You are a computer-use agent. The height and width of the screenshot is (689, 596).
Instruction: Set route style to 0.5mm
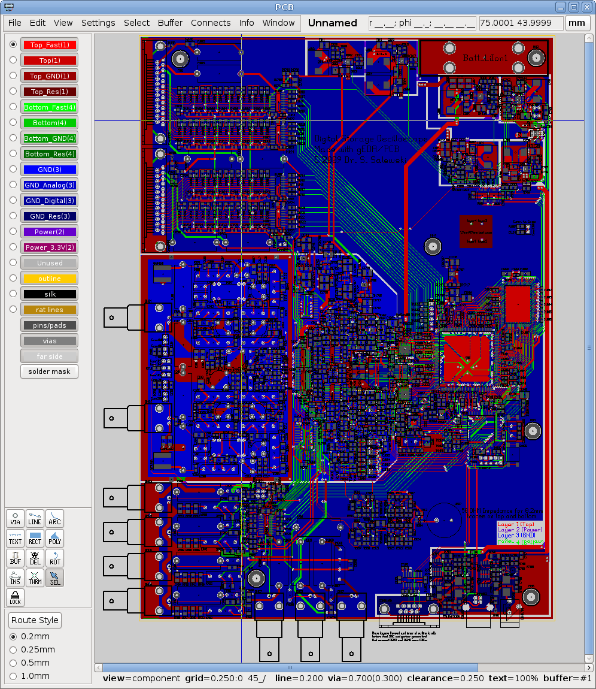[x=12, y=663]
